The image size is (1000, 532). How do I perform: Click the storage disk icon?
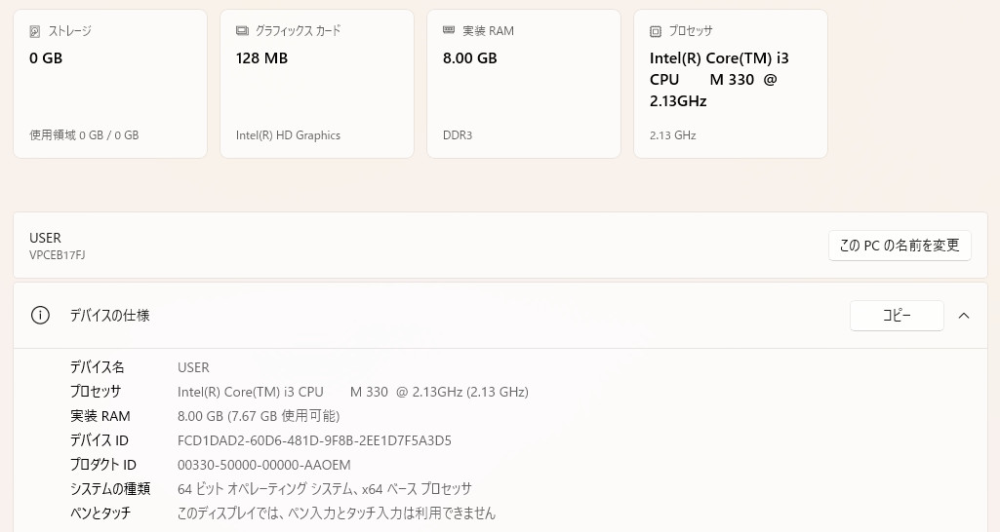coord(35,31)
